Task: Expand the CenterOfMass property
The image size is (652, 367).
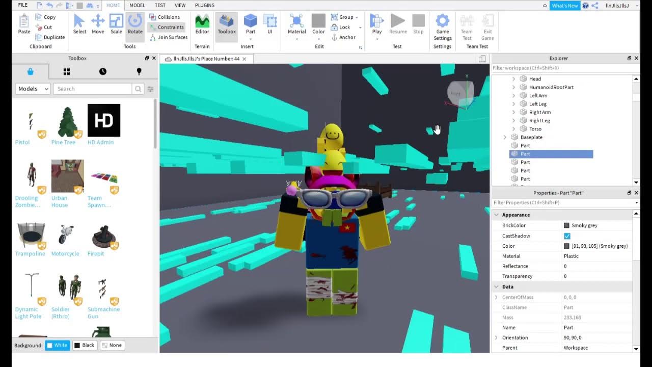Action: [x=497, y=297]
